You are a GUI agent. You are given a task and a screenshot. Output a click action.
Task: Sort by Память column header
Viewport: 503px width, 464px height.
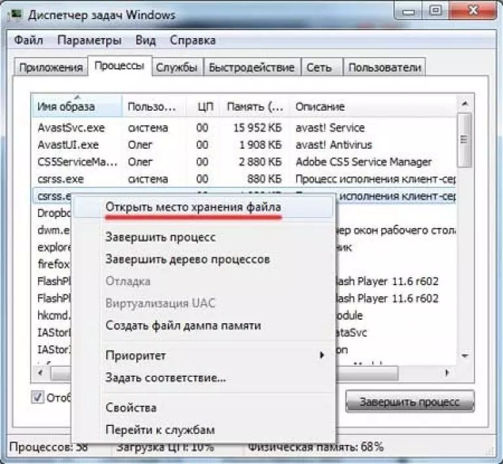[255, 106]
